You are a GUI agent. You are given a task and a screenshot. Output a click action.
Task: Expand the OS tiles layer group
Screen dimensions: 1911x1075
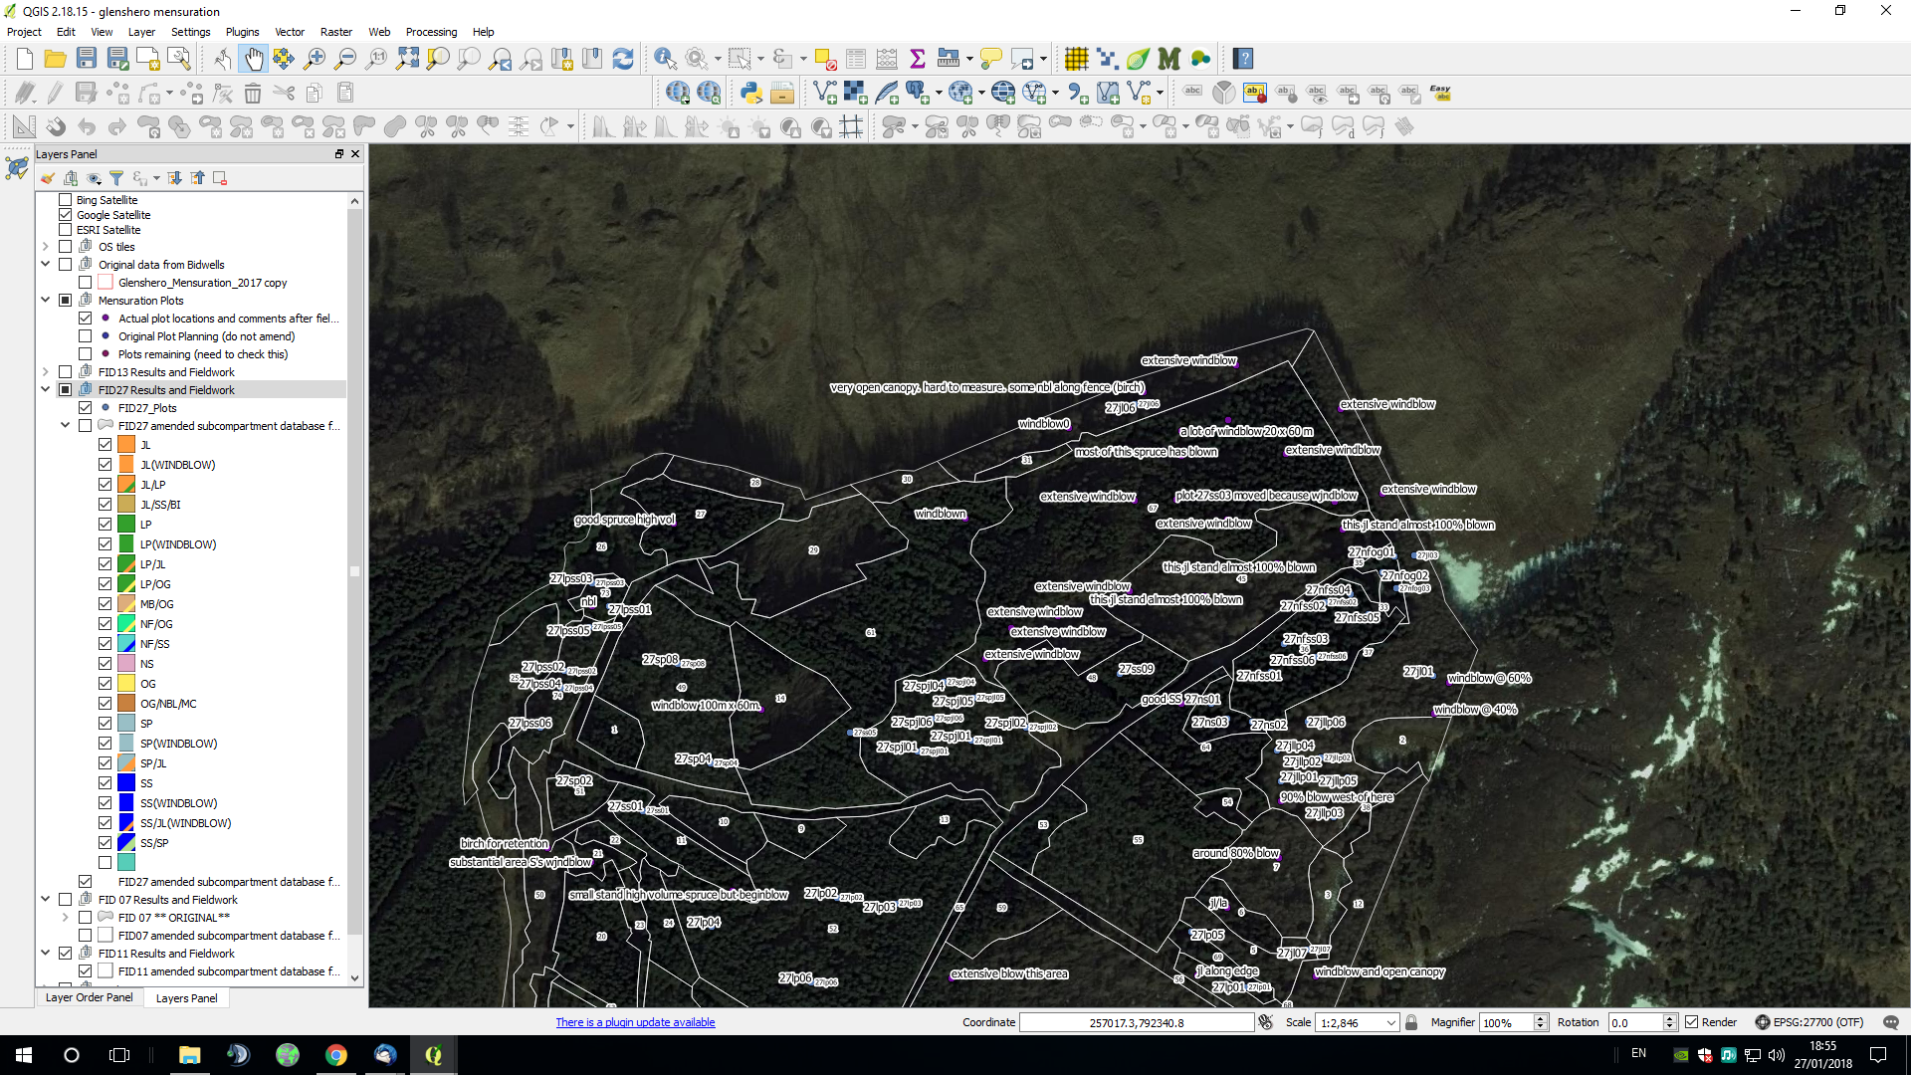point(46,247)
